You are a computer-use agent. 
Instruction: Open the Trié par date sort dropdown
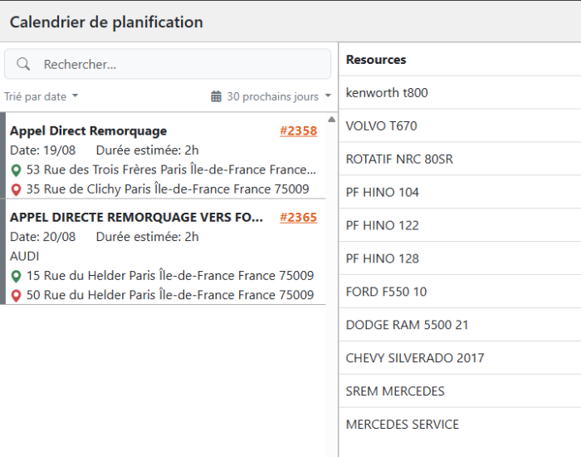tap(41, 96)
